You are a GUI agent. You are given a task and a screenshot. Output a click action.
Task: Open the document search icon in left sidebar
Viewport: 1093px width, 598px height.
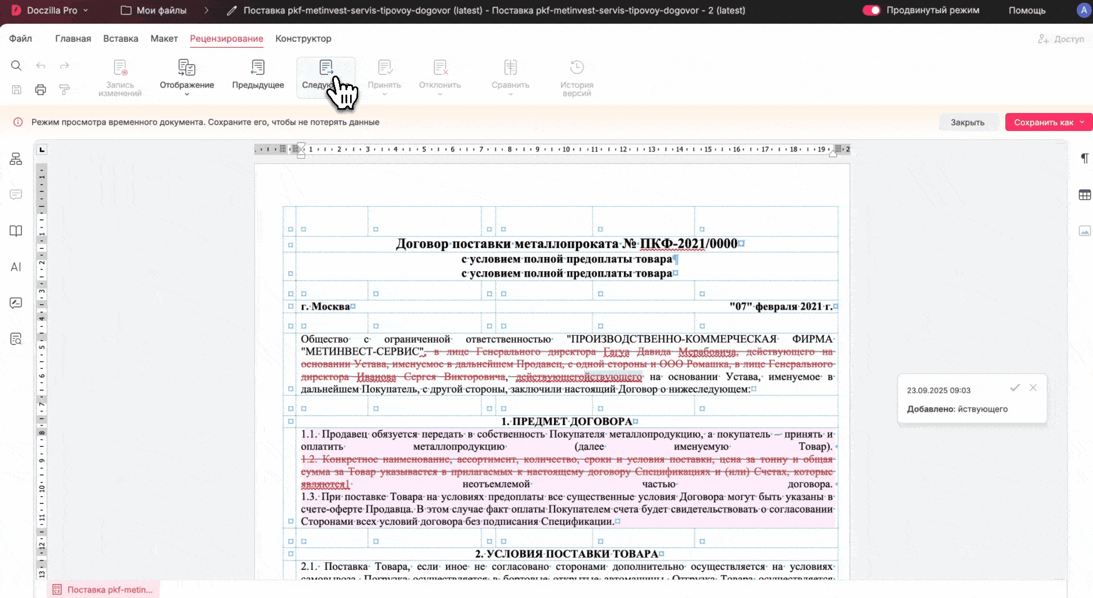coord(16,339)
